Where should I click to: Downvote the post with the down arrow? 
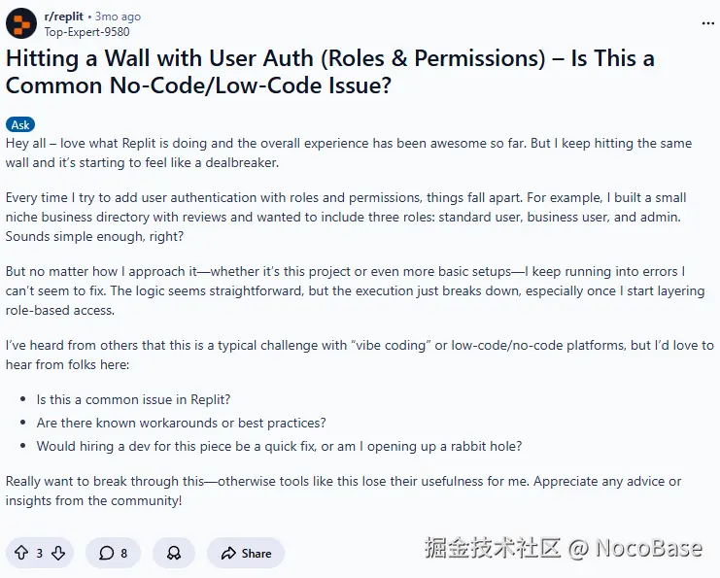click(x=58, y=553)
